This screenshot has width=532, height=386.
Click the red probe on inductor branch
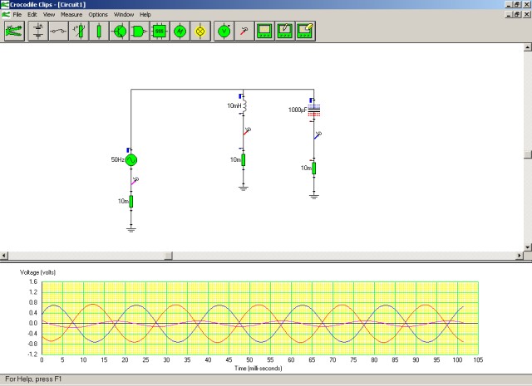pos(247,131)
